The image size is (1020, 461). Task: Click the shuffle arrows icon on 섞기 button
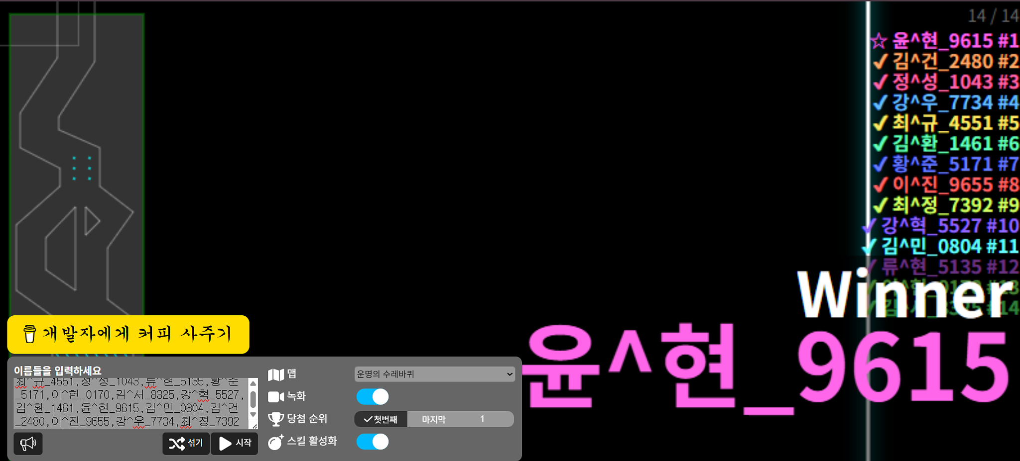(177, 444)
